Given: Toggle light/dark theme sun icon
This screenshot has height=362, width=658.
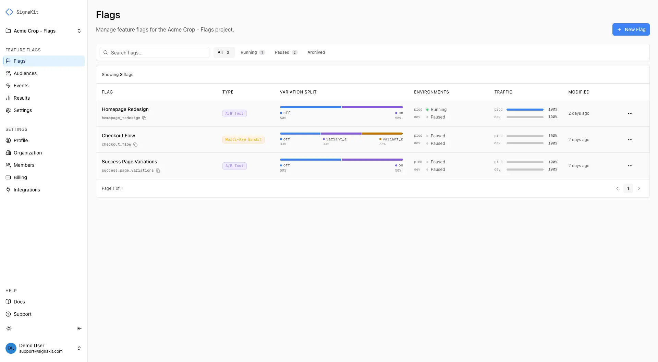Looking at the screenshot, I should pos(9,328).
